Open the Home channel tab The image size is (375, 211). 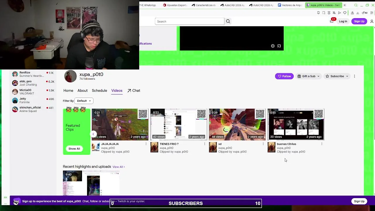(68, 91)
